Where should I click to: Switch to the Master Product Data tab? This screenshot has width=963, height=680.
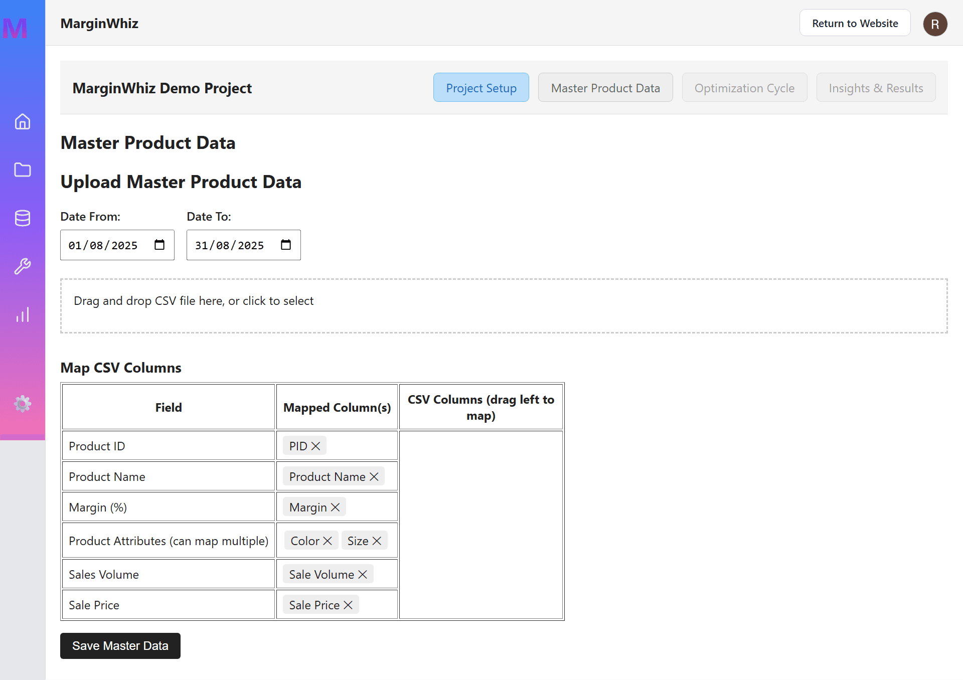(605, 88)
